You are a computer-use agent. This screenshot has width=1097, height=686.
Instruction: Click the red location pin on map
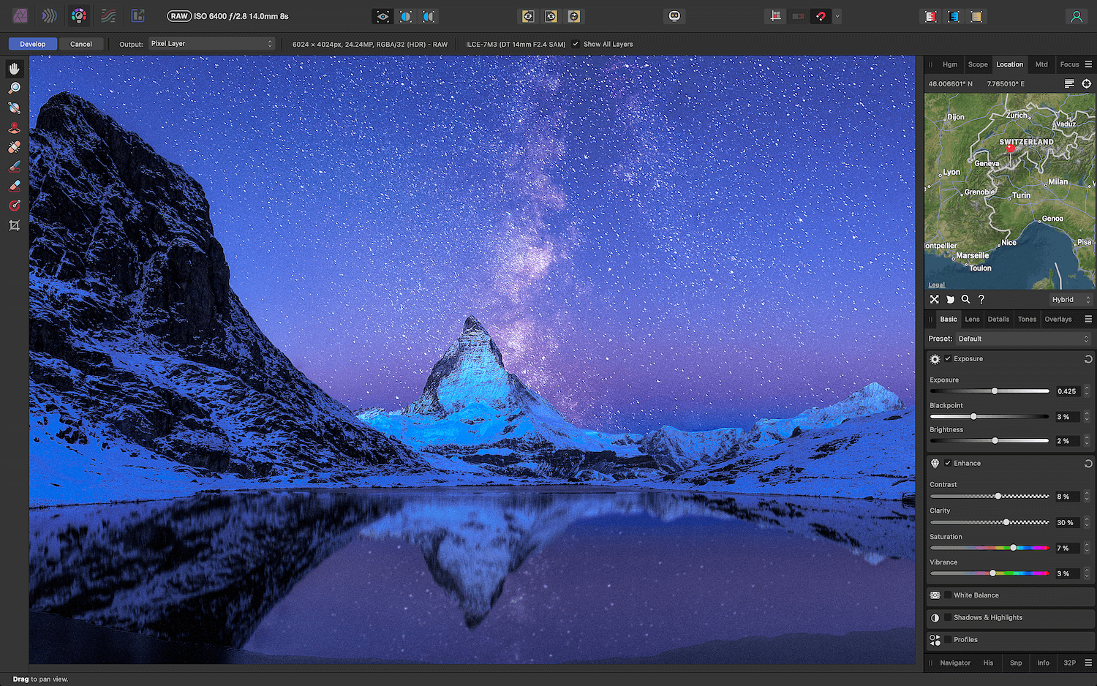1010,148
